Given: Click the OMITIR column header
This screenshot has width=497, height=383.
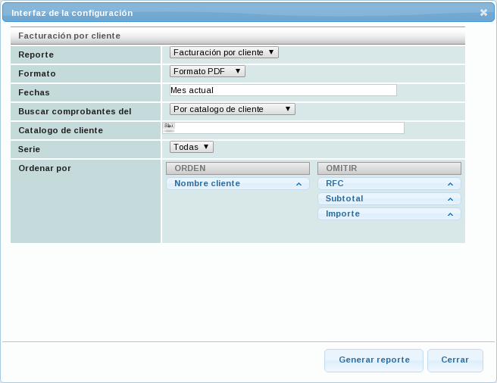Looking at the screenshot, I should coord(389,169).
